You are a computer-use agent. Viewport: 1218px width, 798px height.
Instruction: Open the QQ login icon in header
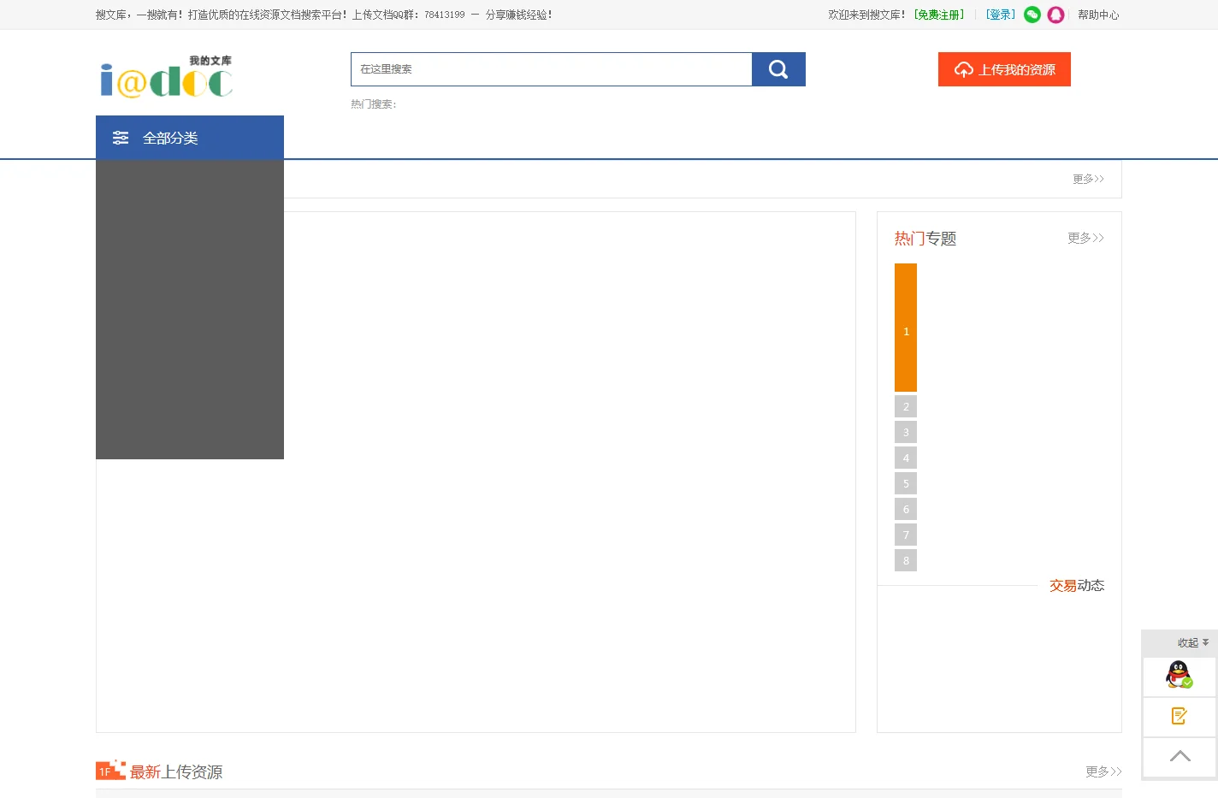click(x=1056, y=15)
